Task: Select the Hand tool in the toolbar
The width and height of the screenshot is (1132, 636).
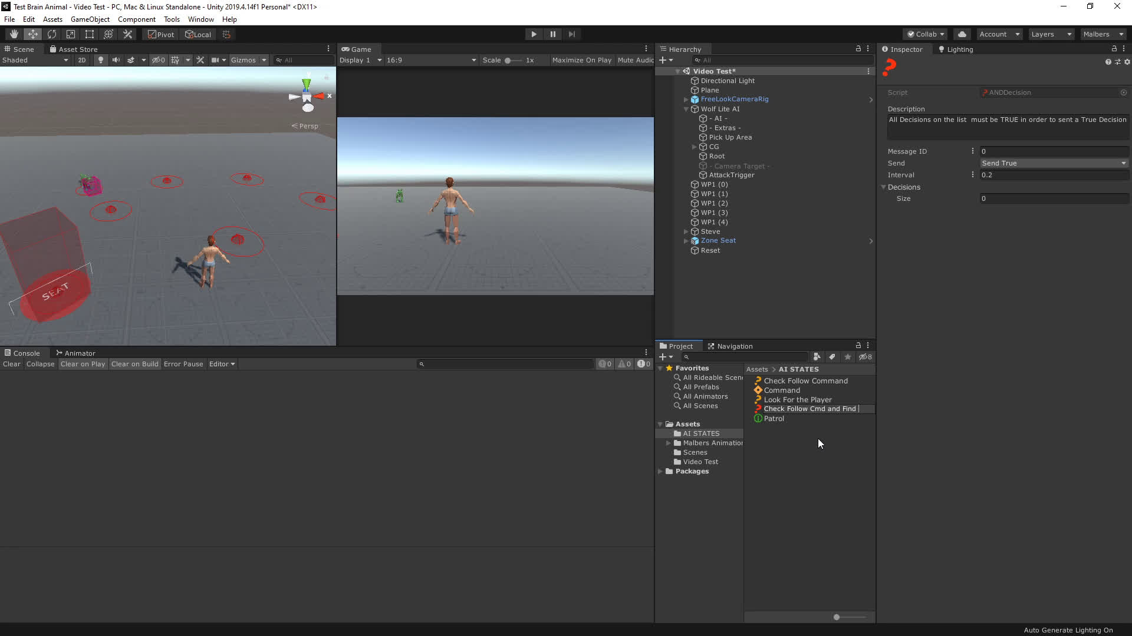Action: [13, 34]
